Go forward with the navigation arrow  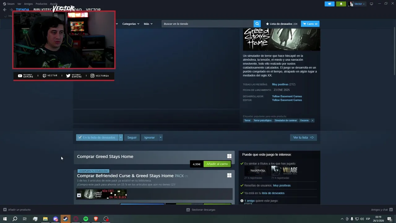pos(11,10)
